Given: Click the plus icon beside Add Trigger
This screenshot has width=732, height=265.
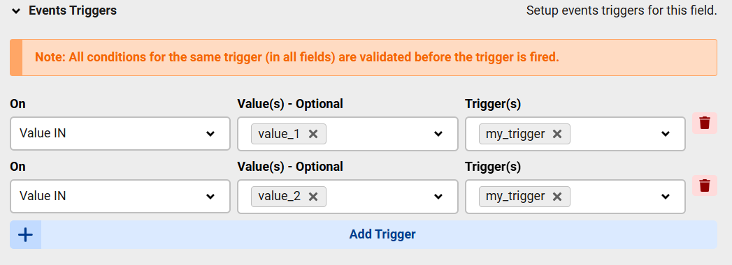Looking at the screenshot, I should pos(25,234).
